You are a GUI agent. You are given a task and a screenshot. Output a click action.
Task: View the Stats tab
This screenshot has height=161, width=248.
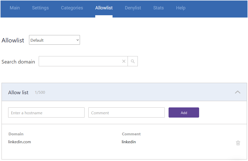pyautogui.click(x=158, y=8)
